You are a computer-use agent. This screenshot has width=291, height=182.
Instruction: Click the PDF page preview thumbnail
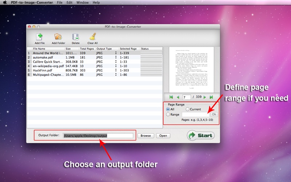191,70
